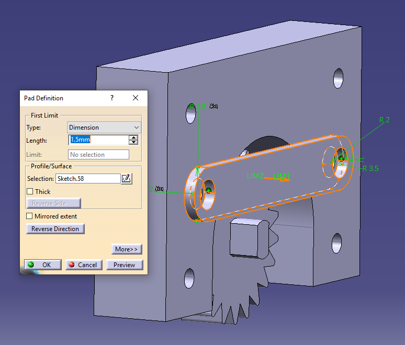
Task: Open the Type dropdown set to Dimension
Action: coord(104,128)
